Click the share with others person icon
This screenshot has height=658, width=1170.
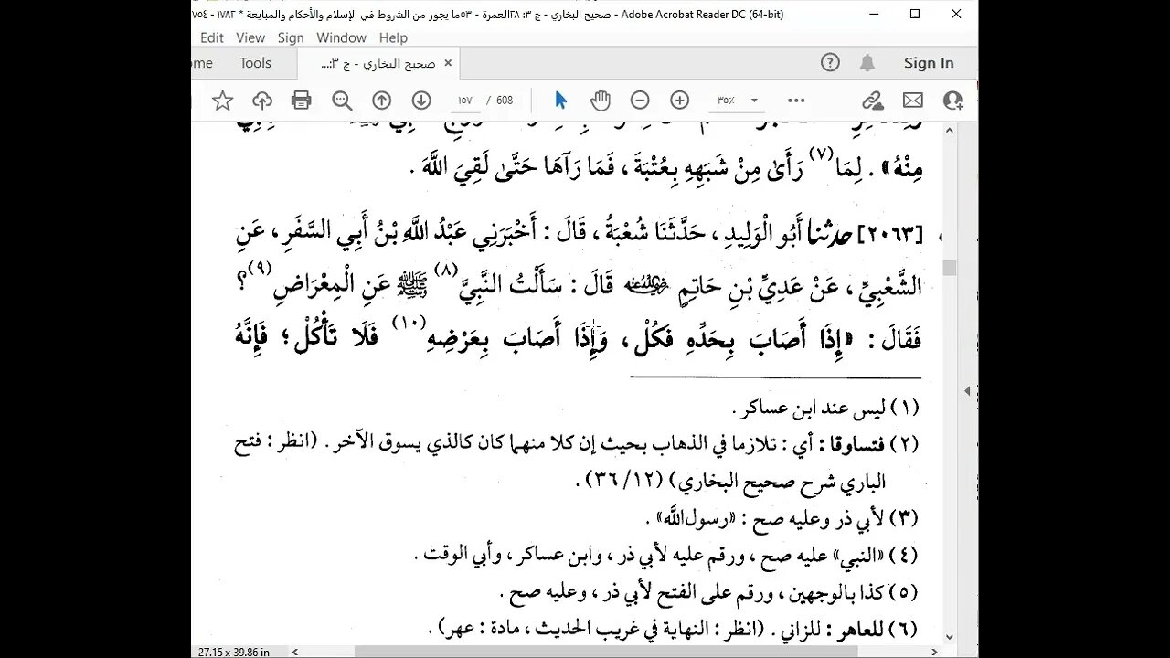952,101
